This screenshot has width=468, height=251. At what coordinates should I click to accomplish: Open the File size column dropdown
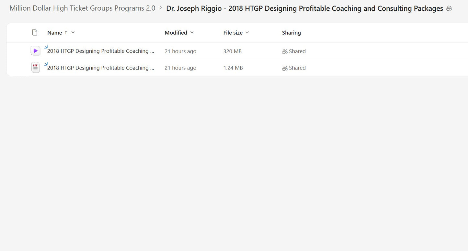pyautogui.click(x=247, y=32)
